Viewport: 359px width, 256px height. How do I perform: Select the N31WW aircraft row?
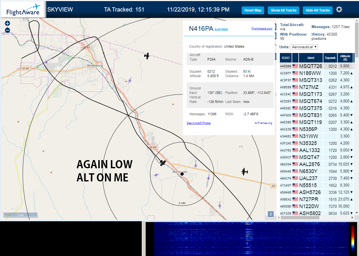point(316,136)
